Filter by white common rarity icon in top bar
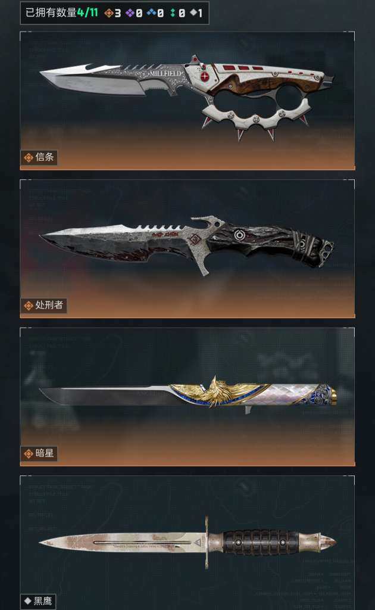The image size is (375, 610). [193, 13]
